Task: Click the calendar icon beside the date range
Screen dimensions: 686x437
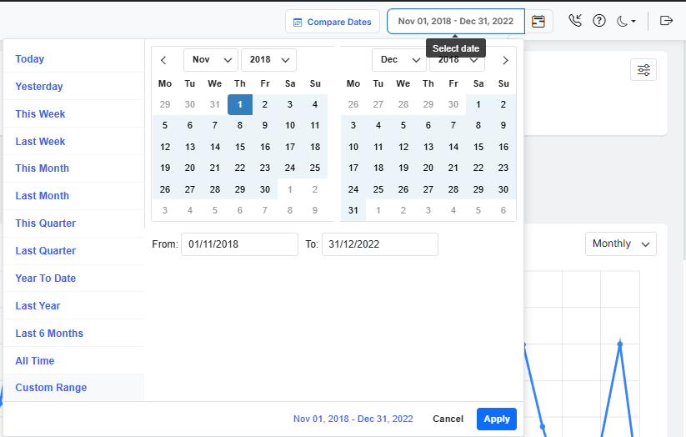Action: click(538, 22)
